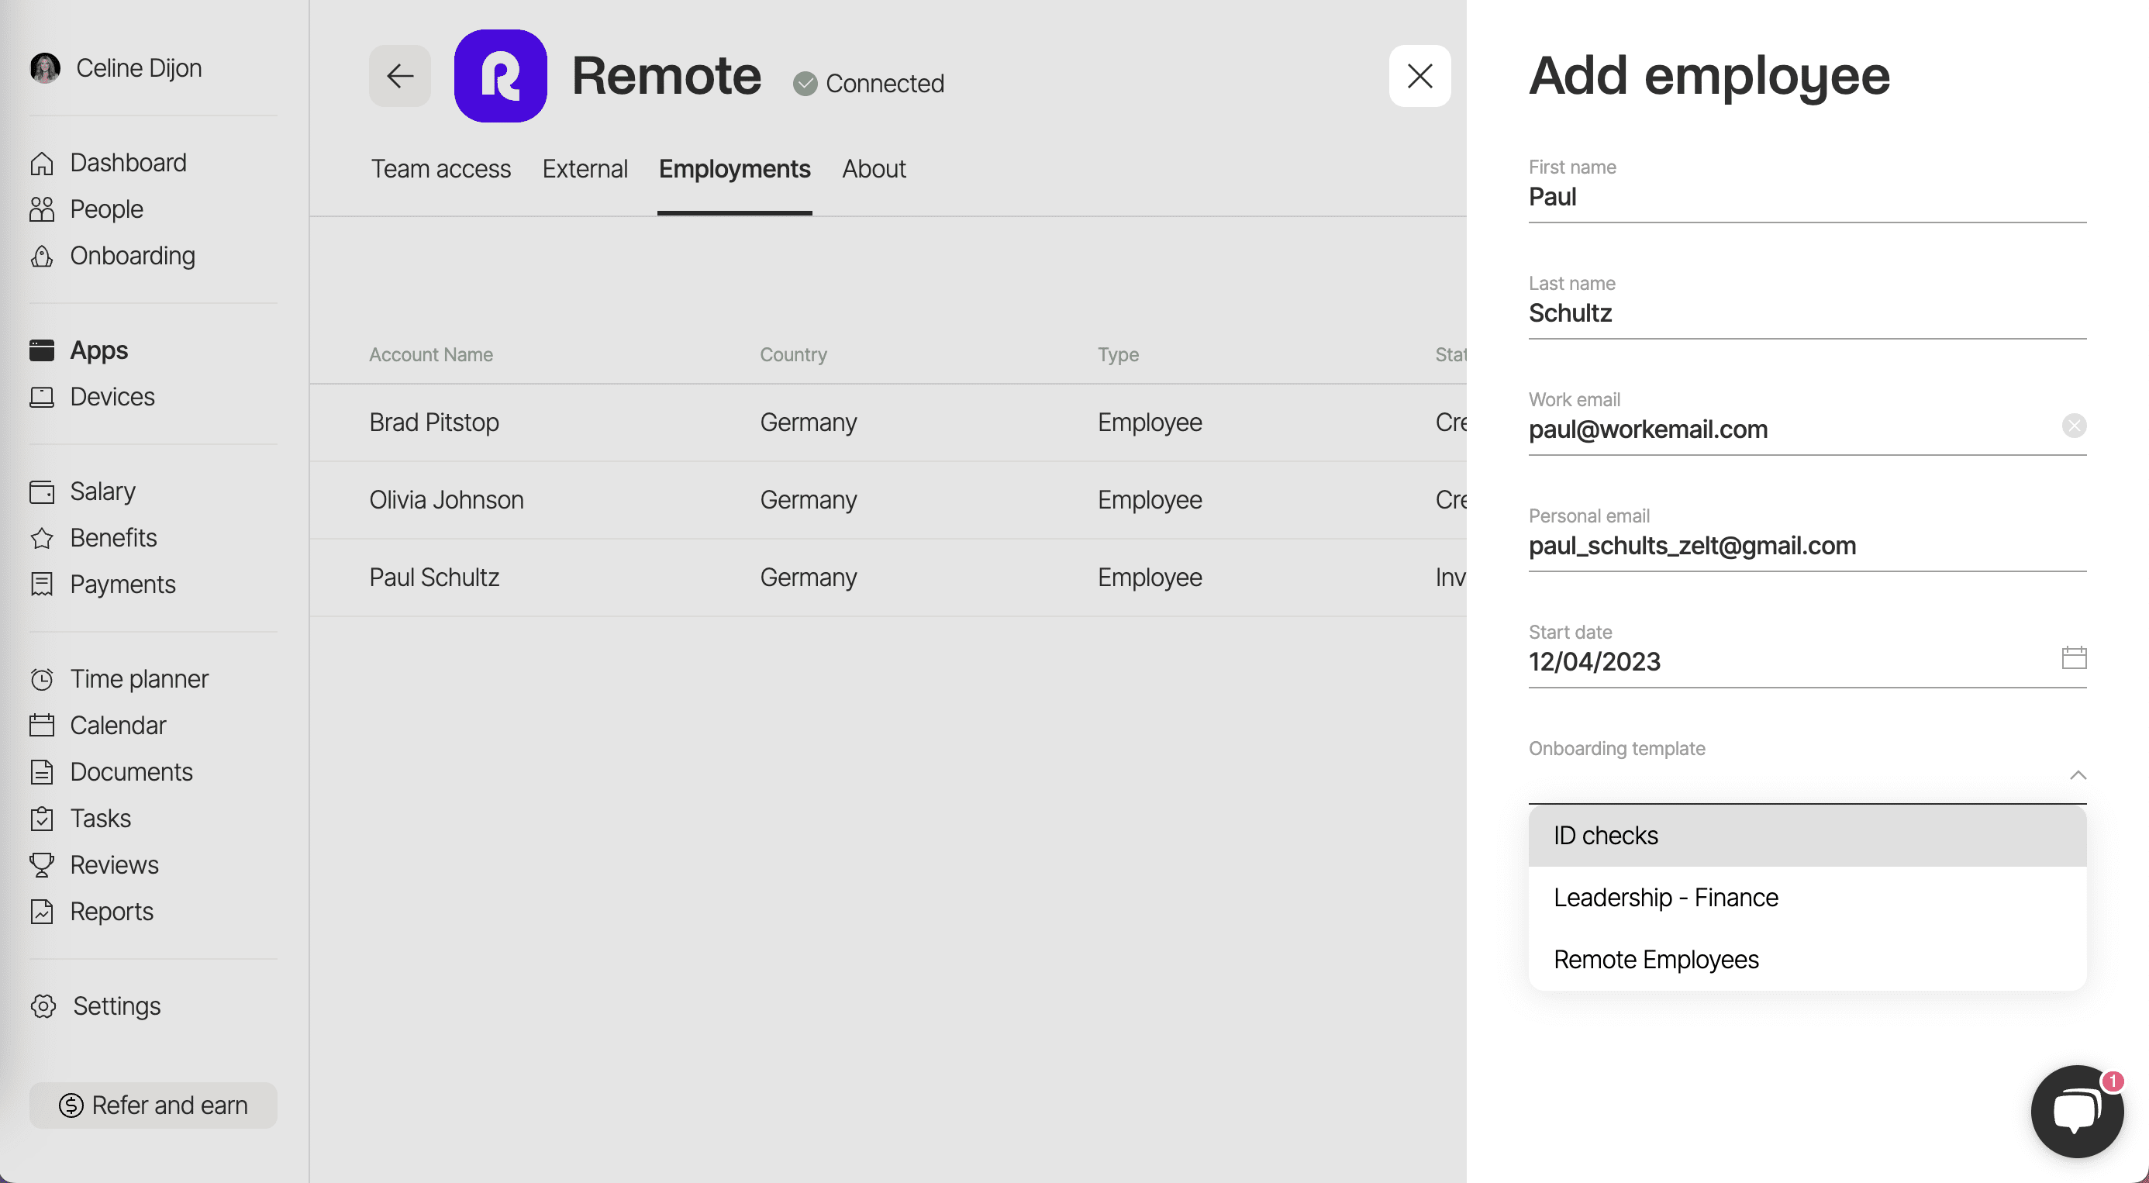Image resolution: width=2149 pixels, height=1183 pixels.
Task: Open the Devices panel
Action: pos(112,396)
